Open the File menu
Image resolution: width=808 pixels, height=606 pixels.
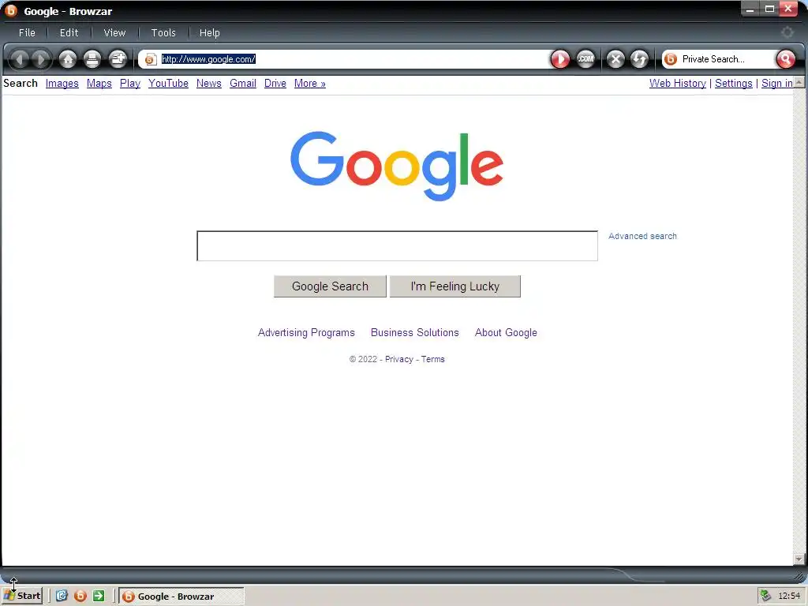point(27,32)
